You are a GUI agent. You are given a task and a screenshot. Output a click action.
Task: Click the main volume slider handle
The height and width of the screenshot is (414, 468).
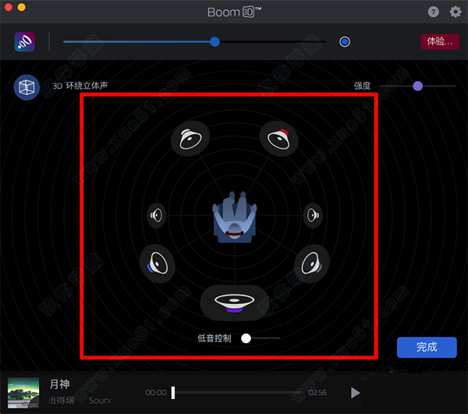[x=215, y=41]
